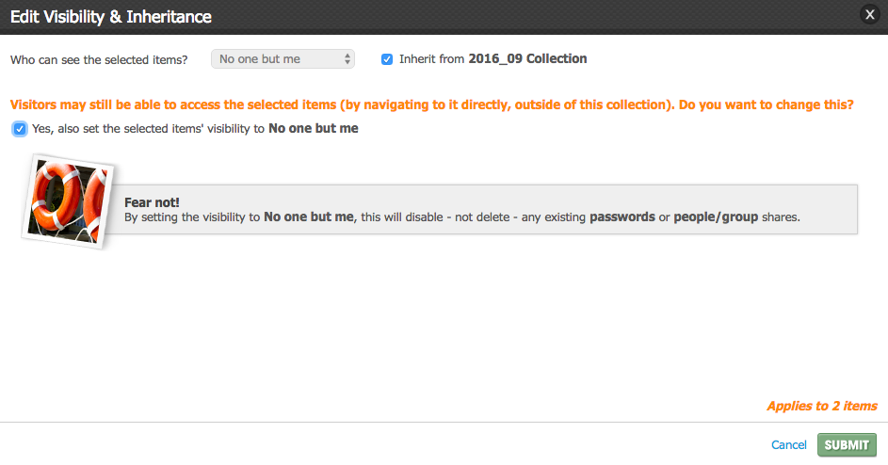888x465 pixels.
Task: Submit the visibility changes
Action: 847,444
